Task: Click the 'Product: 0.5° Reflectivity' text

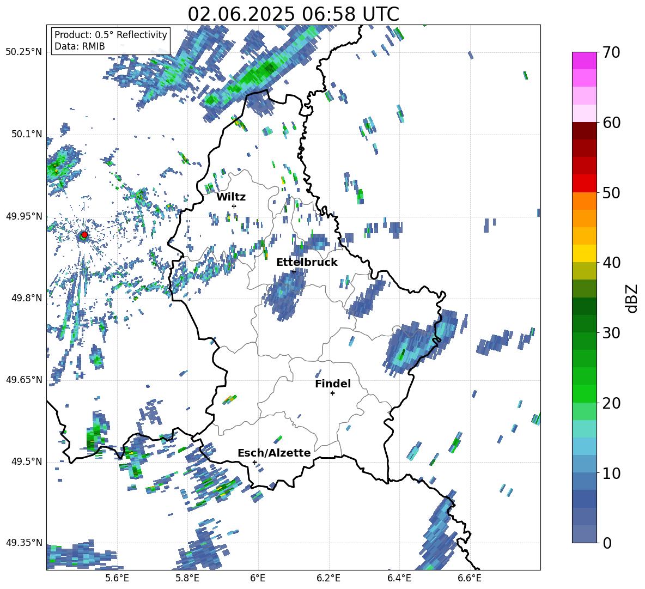Action: click(111, 34)
